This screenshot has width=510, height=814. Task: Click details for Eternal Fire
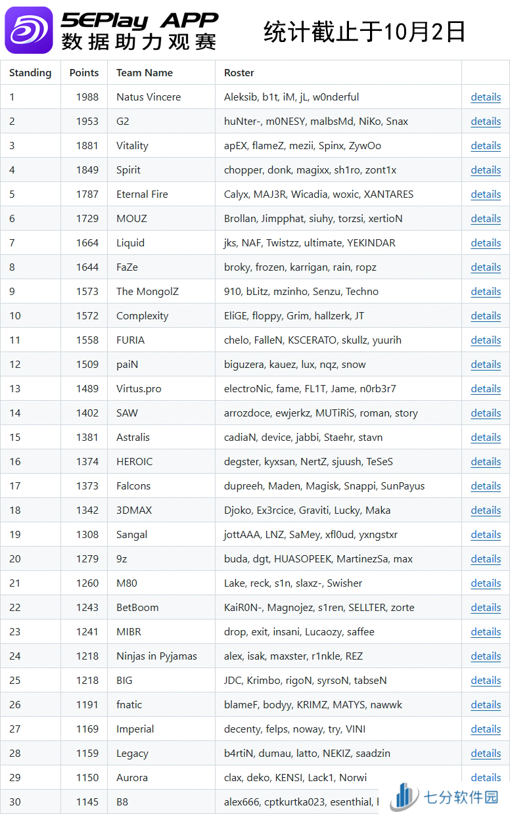(486, 194)
